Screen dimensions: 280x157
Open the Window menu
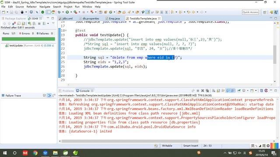point(87,7)
